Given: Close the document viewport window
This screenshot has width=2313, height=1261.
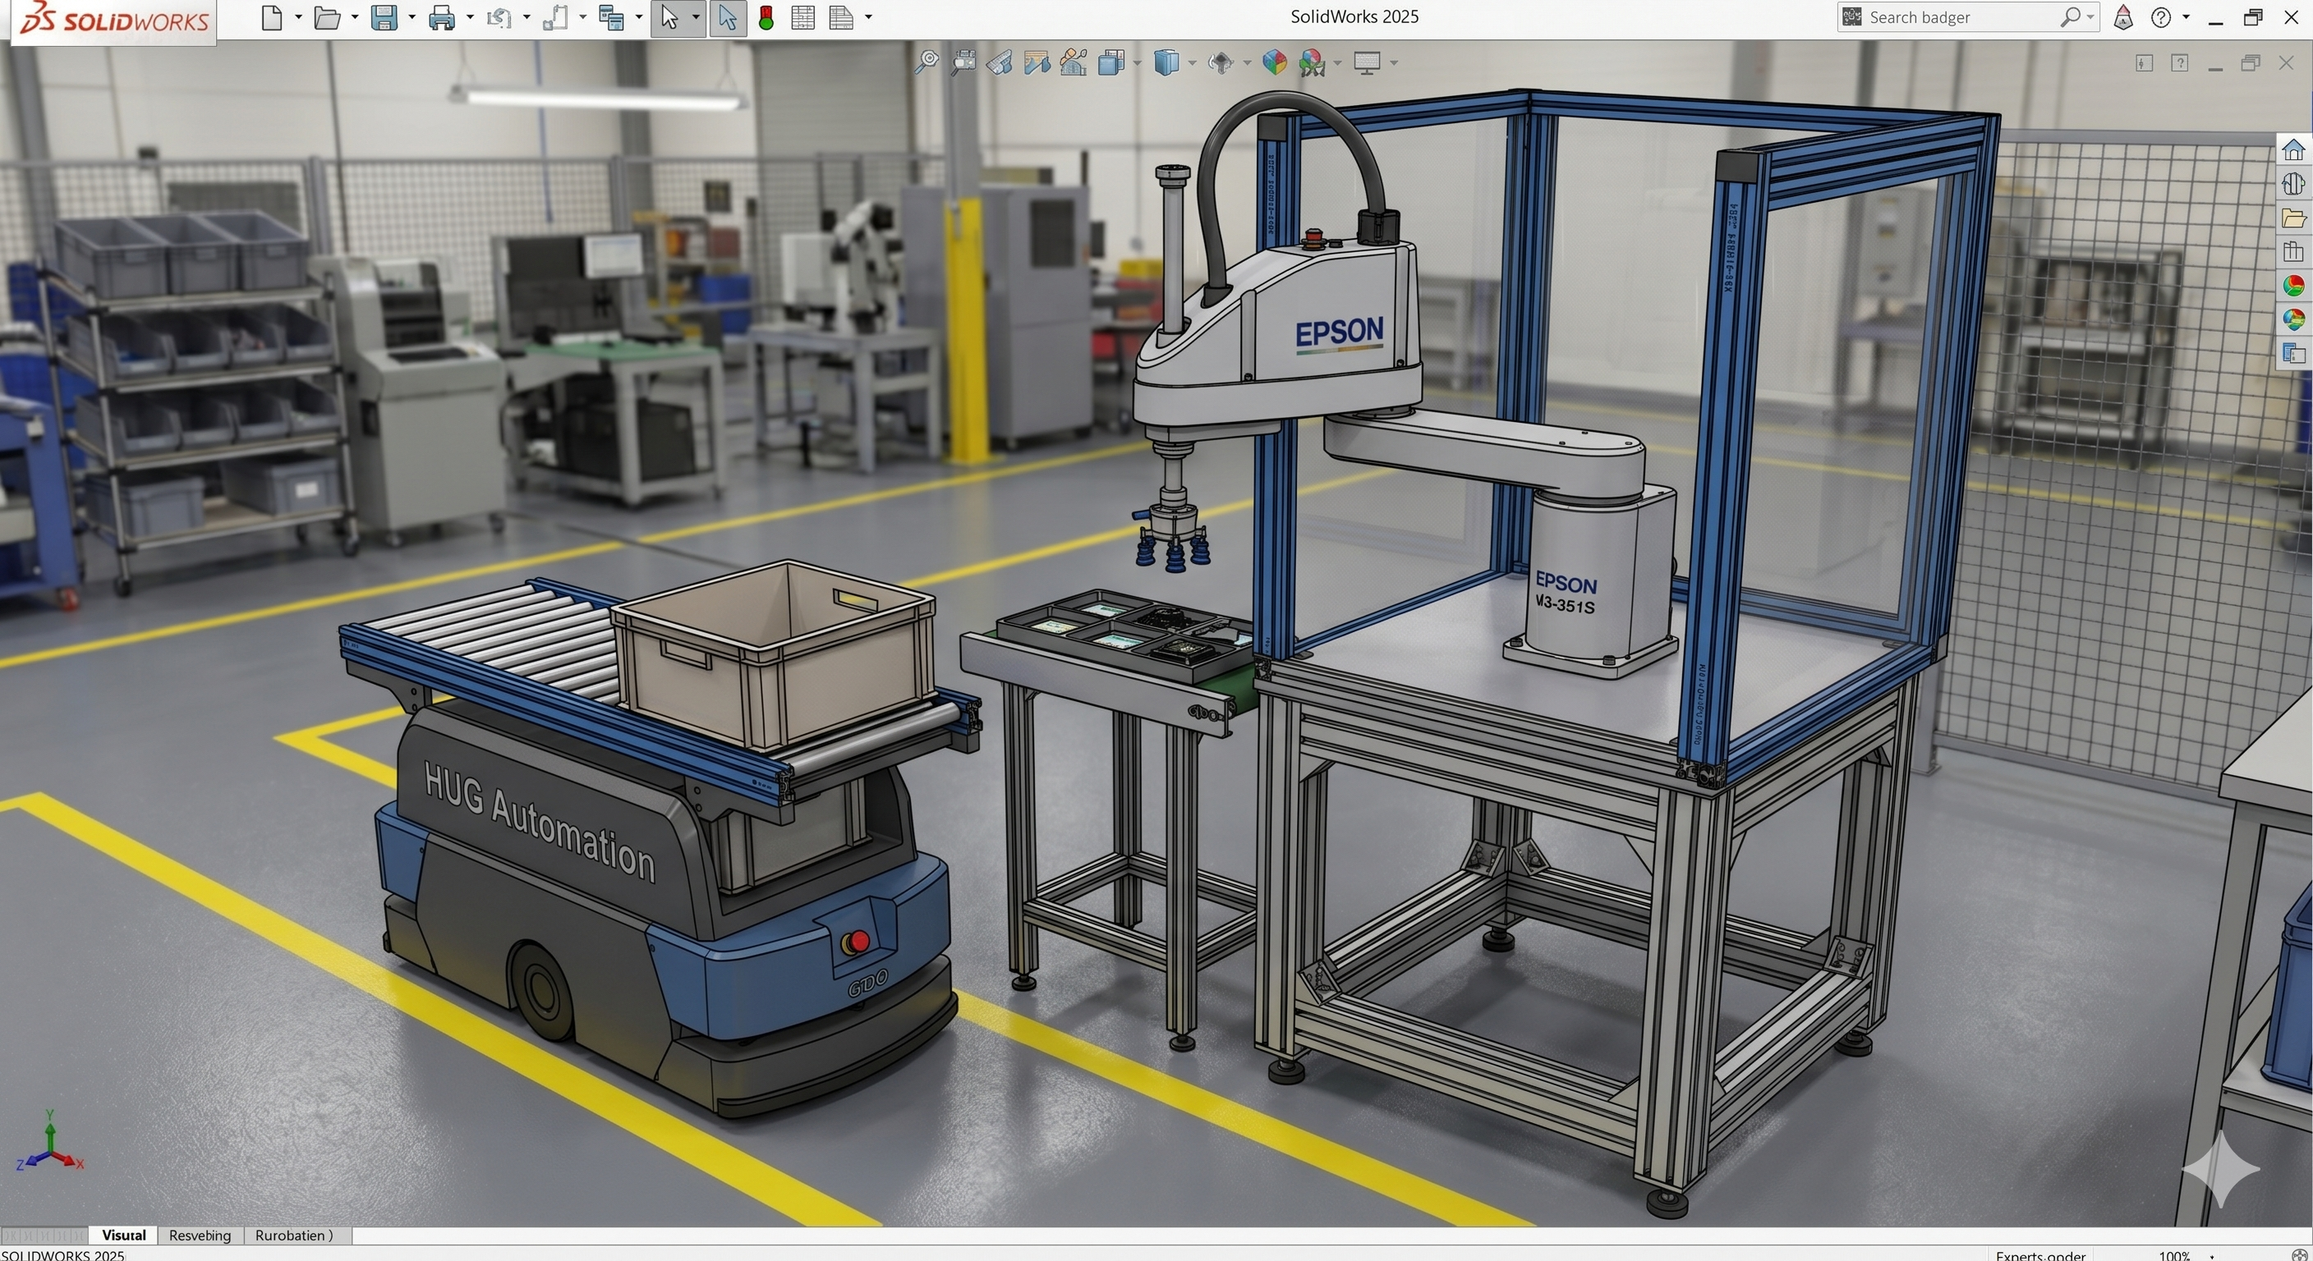Looking at the screenshot, I should click(2286, 63).
